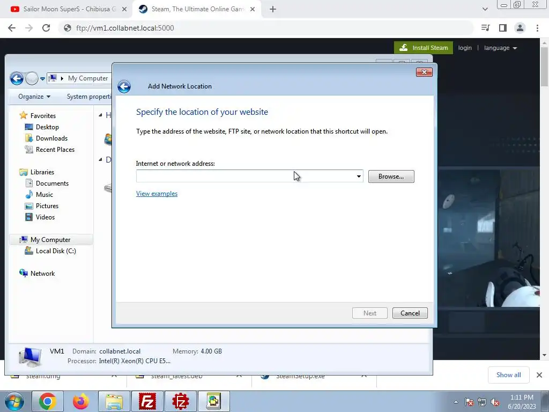Viewport: 549px width, 412px height.
Task: Select Network in the navigation pane
Action: click(x=42, y=273)
